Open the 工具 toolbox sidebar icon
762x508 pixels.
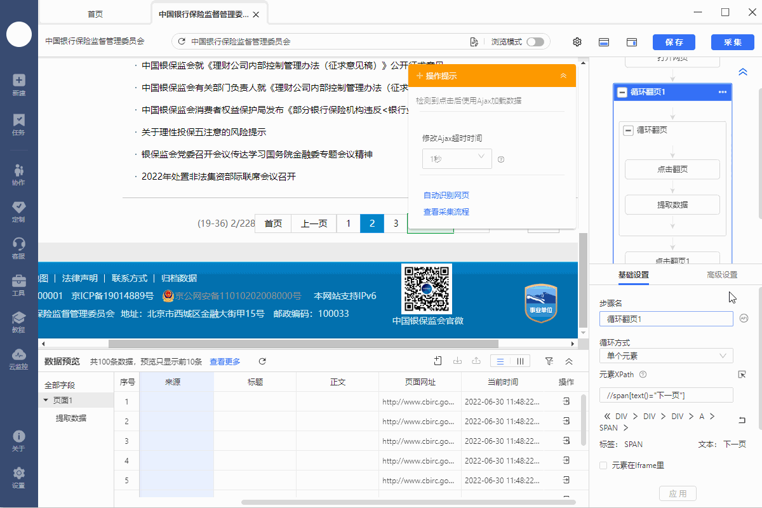19,285
